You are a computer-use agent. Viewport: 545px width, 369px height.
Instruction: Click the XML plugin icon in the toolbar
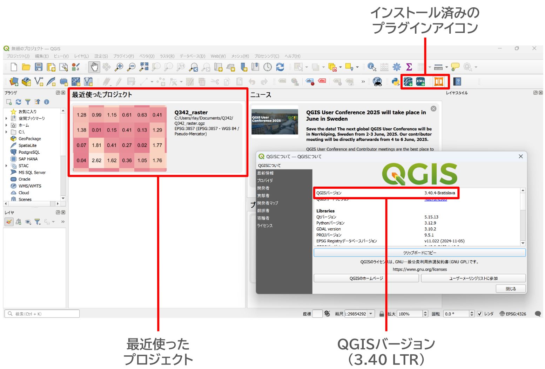[420, 82]
